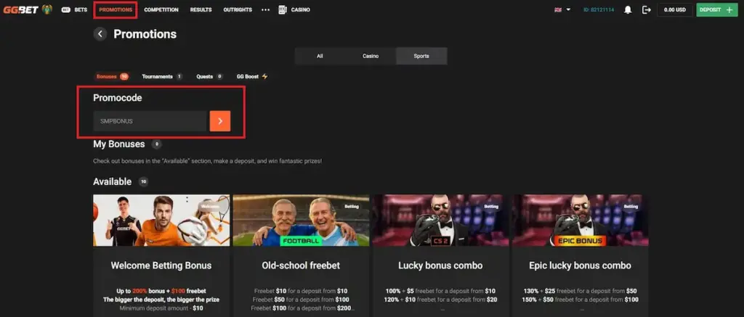Open the language flag dropdown
744x317 pixels.
562,9
